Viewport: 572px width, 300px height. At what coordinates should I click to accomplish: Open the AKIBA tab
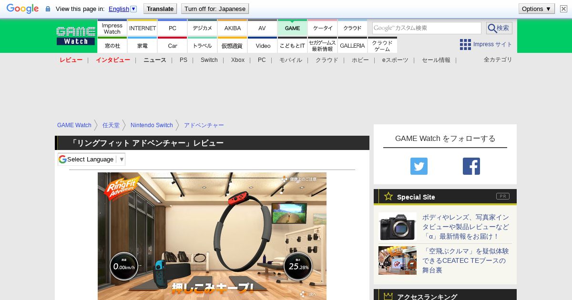coord(233,28)
